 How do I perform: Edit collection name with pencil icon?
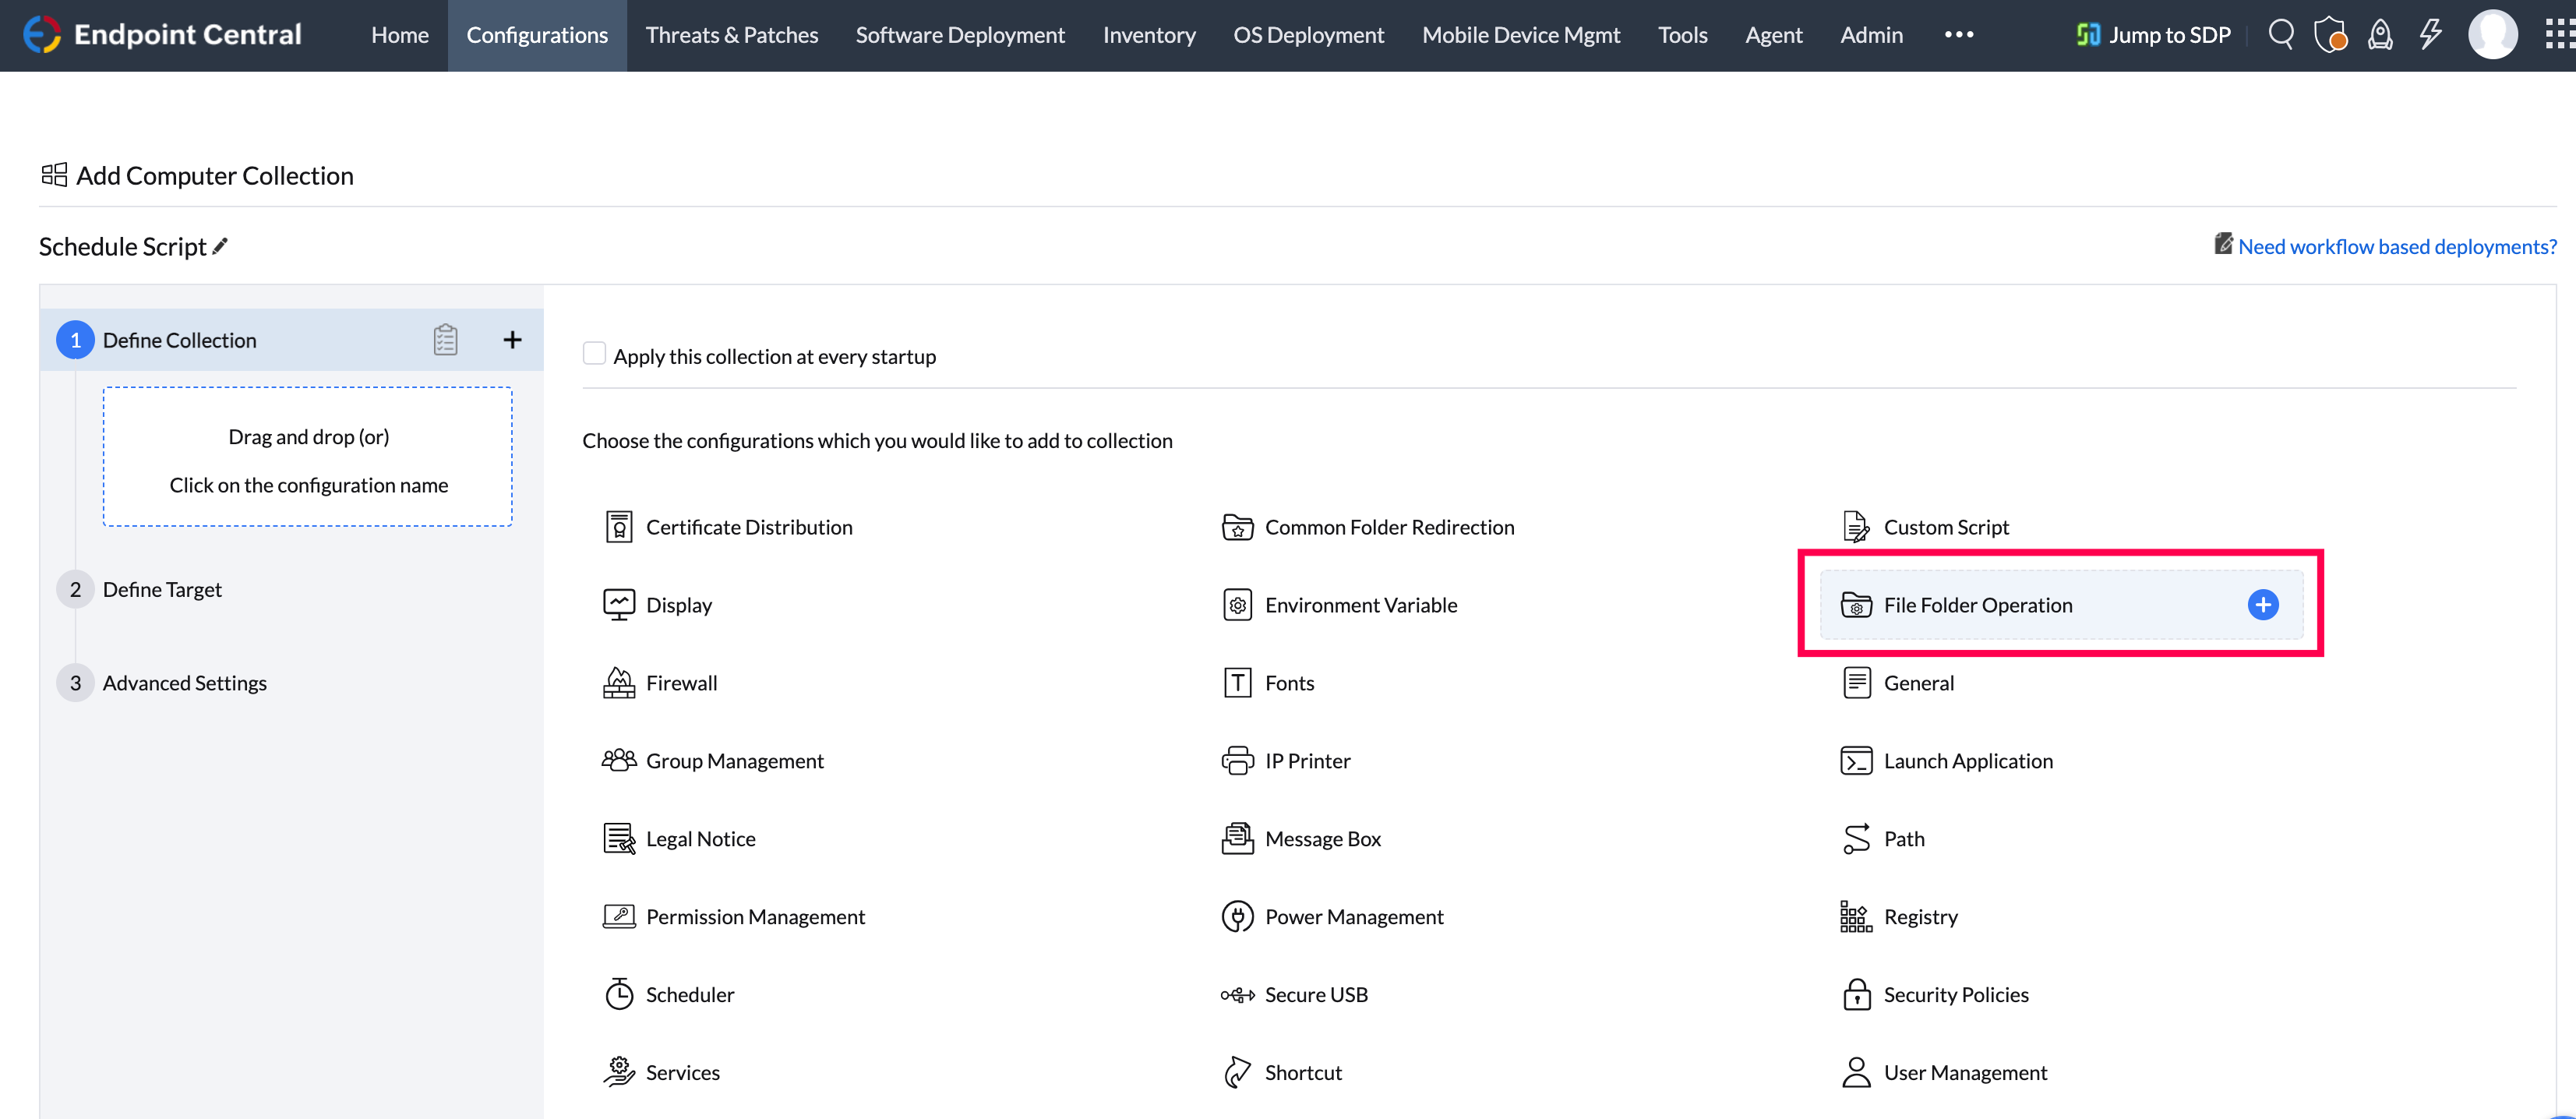220,246
